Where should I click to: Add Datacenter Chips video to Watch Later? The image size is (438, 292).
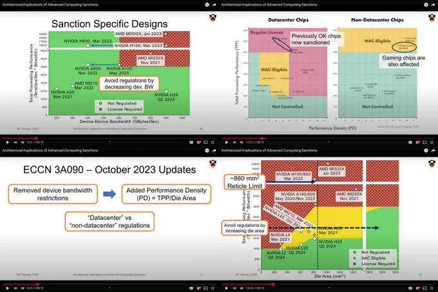(426, 5)
